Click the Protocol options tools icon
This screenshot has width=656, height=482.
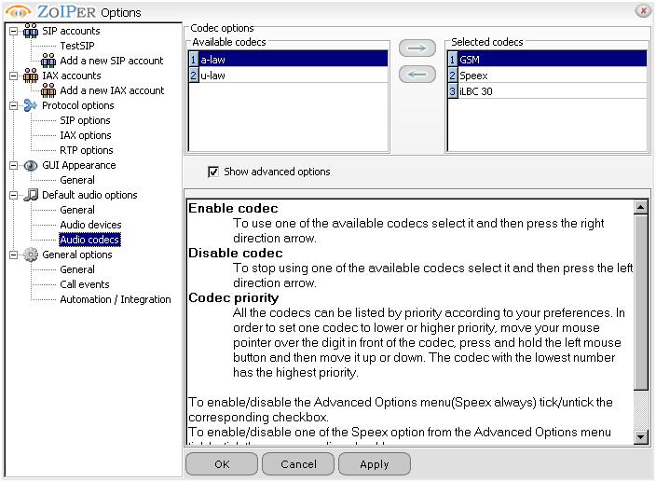point(31,105)
